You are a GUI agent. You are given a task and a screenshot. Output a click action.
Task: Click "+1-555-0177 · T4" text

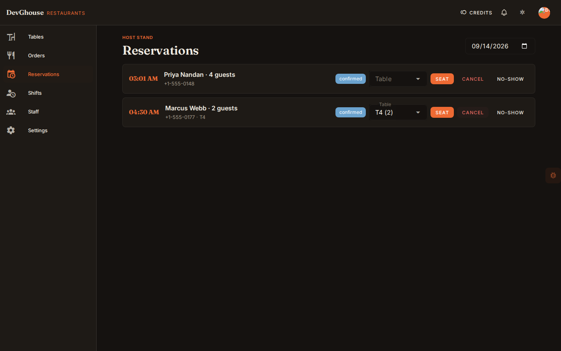[x=185, y=117]
